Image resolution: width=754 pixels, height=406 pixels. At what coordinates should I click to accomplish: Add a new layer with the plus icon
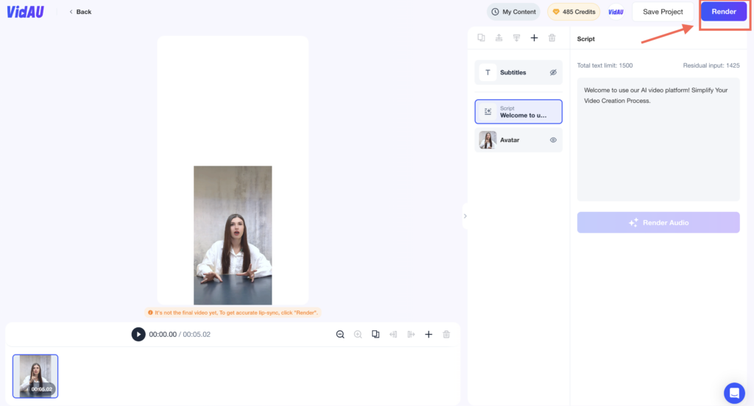[x=535, y=38]
